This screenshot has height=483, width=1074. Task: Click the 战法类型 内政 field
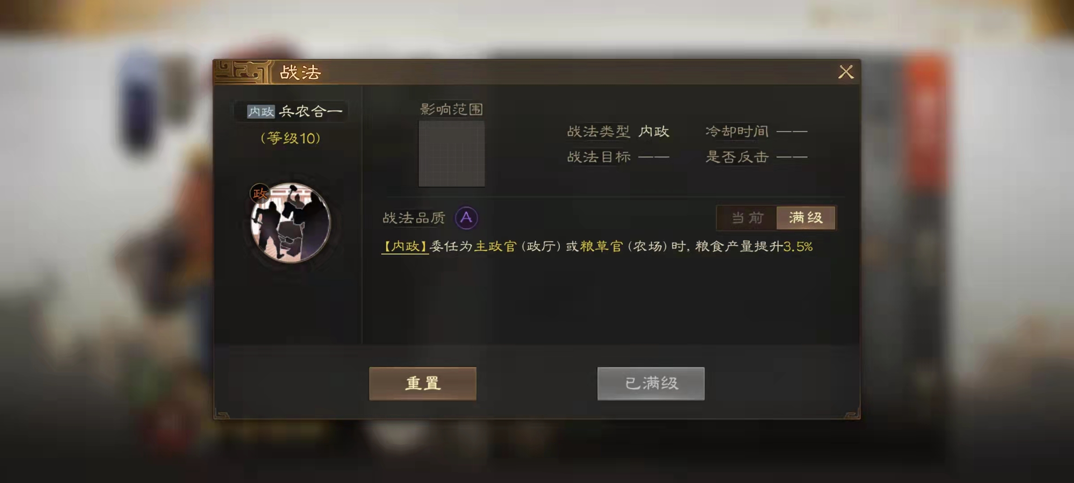(618, 131)
